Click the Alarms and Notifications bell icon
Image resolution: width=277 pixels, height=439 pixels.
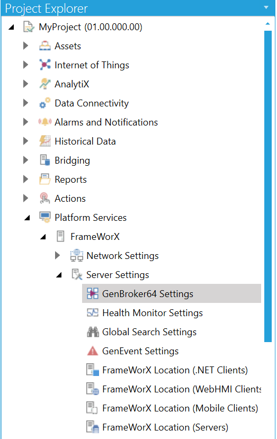coord(45,122)
